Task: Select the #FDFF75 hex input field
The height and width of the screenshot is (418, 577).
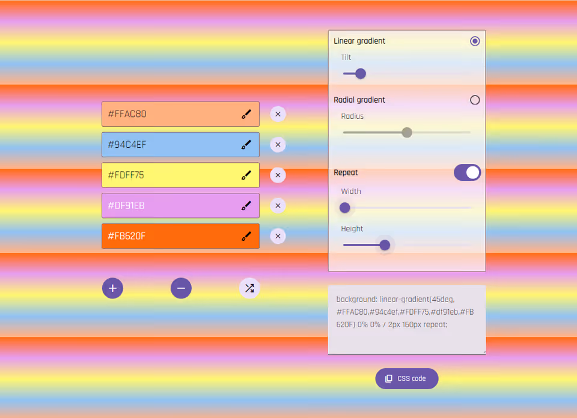Action: [168, 175]
